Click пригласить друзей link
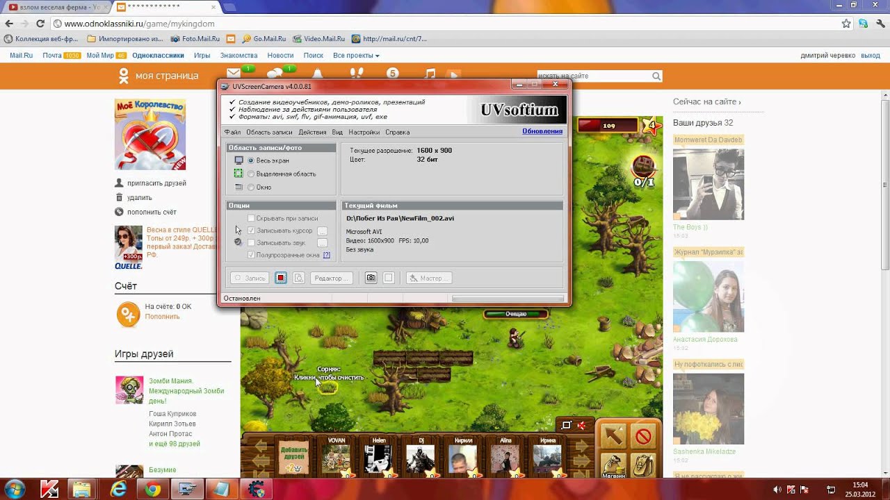 [156, 183]
